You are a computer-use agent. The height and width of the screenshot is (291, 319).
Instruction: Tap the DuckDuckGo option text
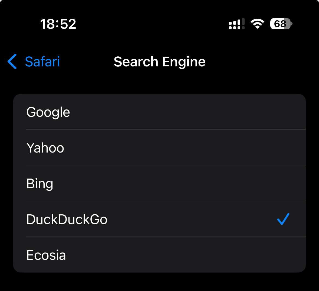click(x=67, y=219)
